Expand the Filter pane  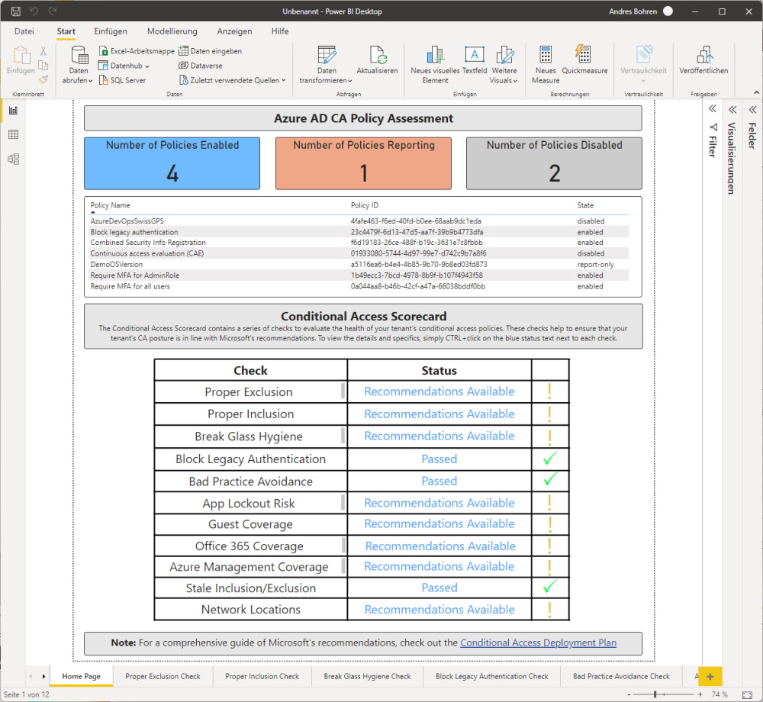pos(713,109)
